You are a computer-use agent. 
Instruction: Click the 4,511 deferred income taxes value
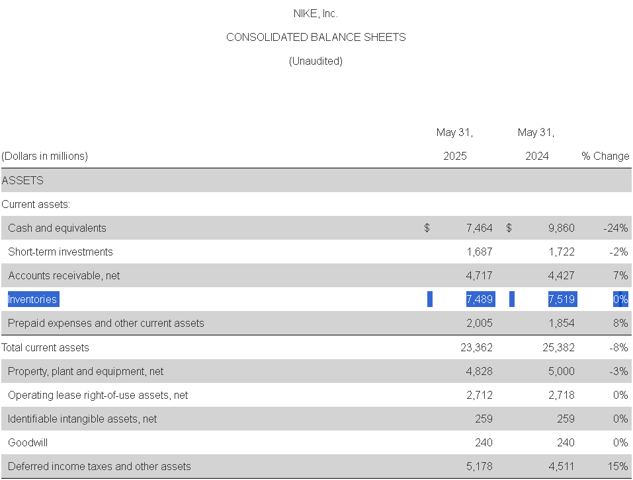pyautogui.click(x=561, y=466)
